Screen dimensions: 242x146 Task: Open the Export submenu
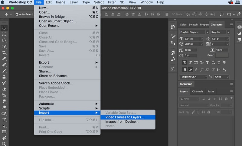[67, 62]
